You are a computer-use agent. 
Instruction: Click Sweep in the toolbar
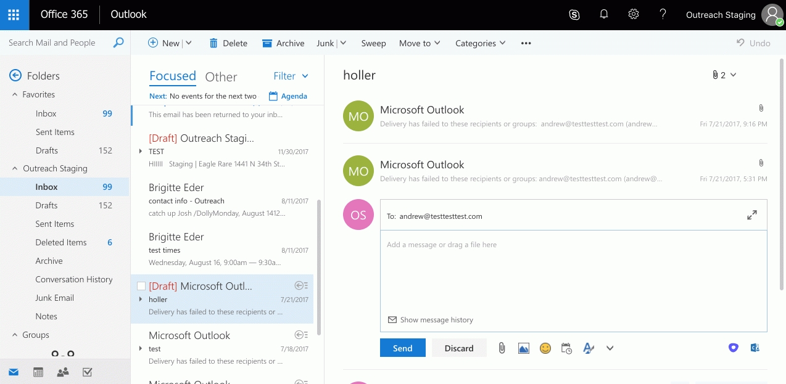pyautogui.click(x=373, y=43)
